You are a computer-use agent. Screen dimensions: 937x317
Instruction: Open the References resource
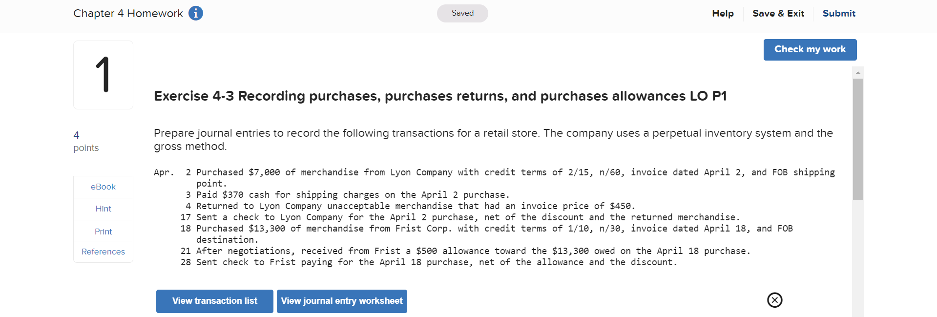(x=103, y=252)
